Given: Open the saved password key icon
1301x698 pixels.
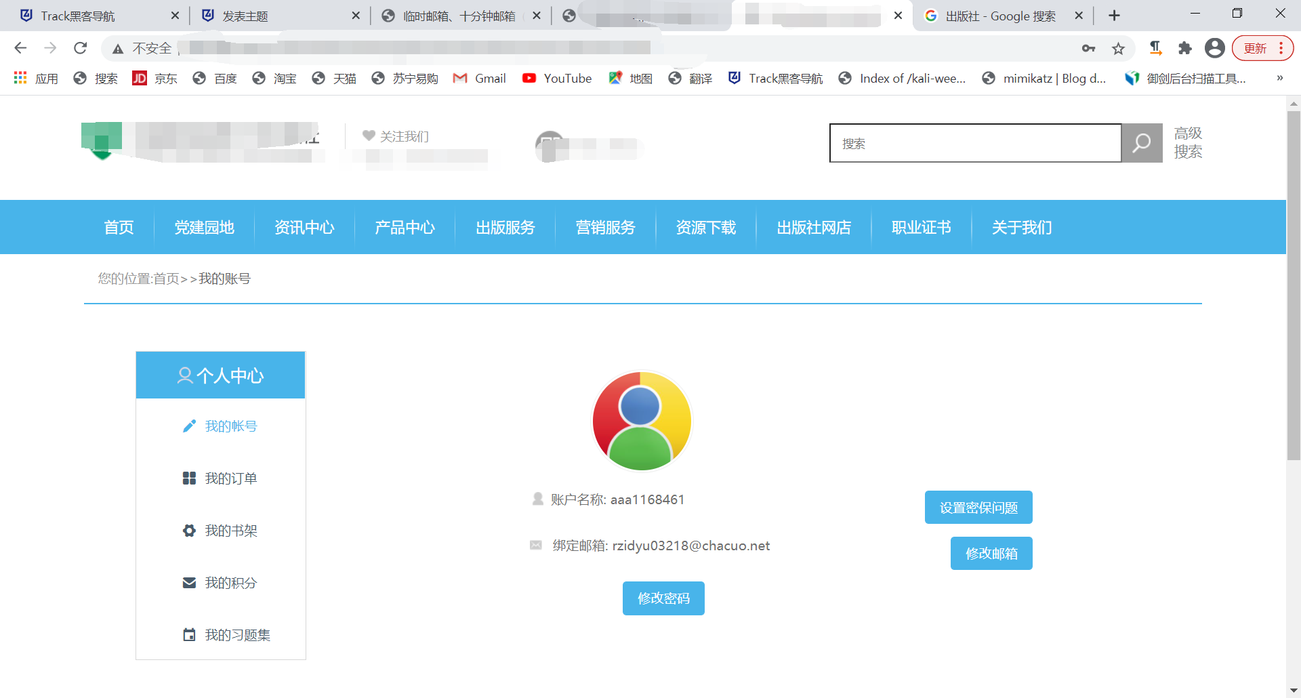Looking at the screenshot, I should 1088,48.
